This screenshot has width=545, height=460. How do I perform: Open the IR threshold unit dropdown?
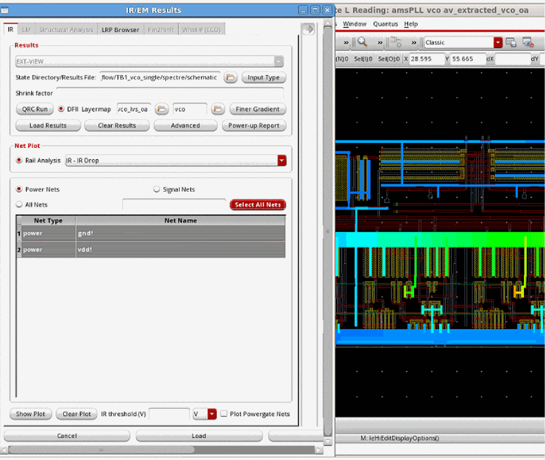[211, 414]
